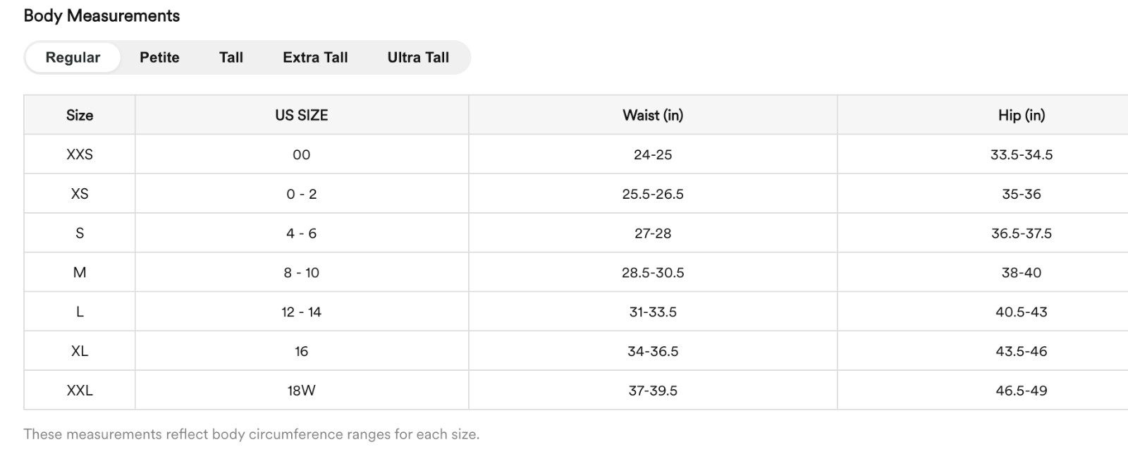Switch to the Petite tab

coord(159,57)
